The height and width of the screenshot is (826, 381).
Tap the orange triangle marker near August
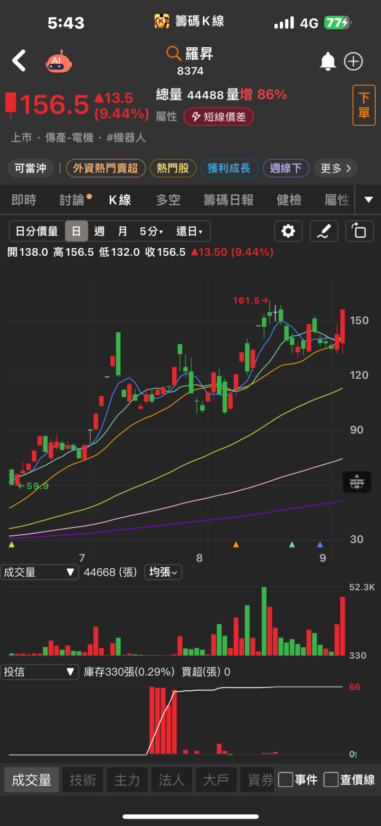[236, 544]
